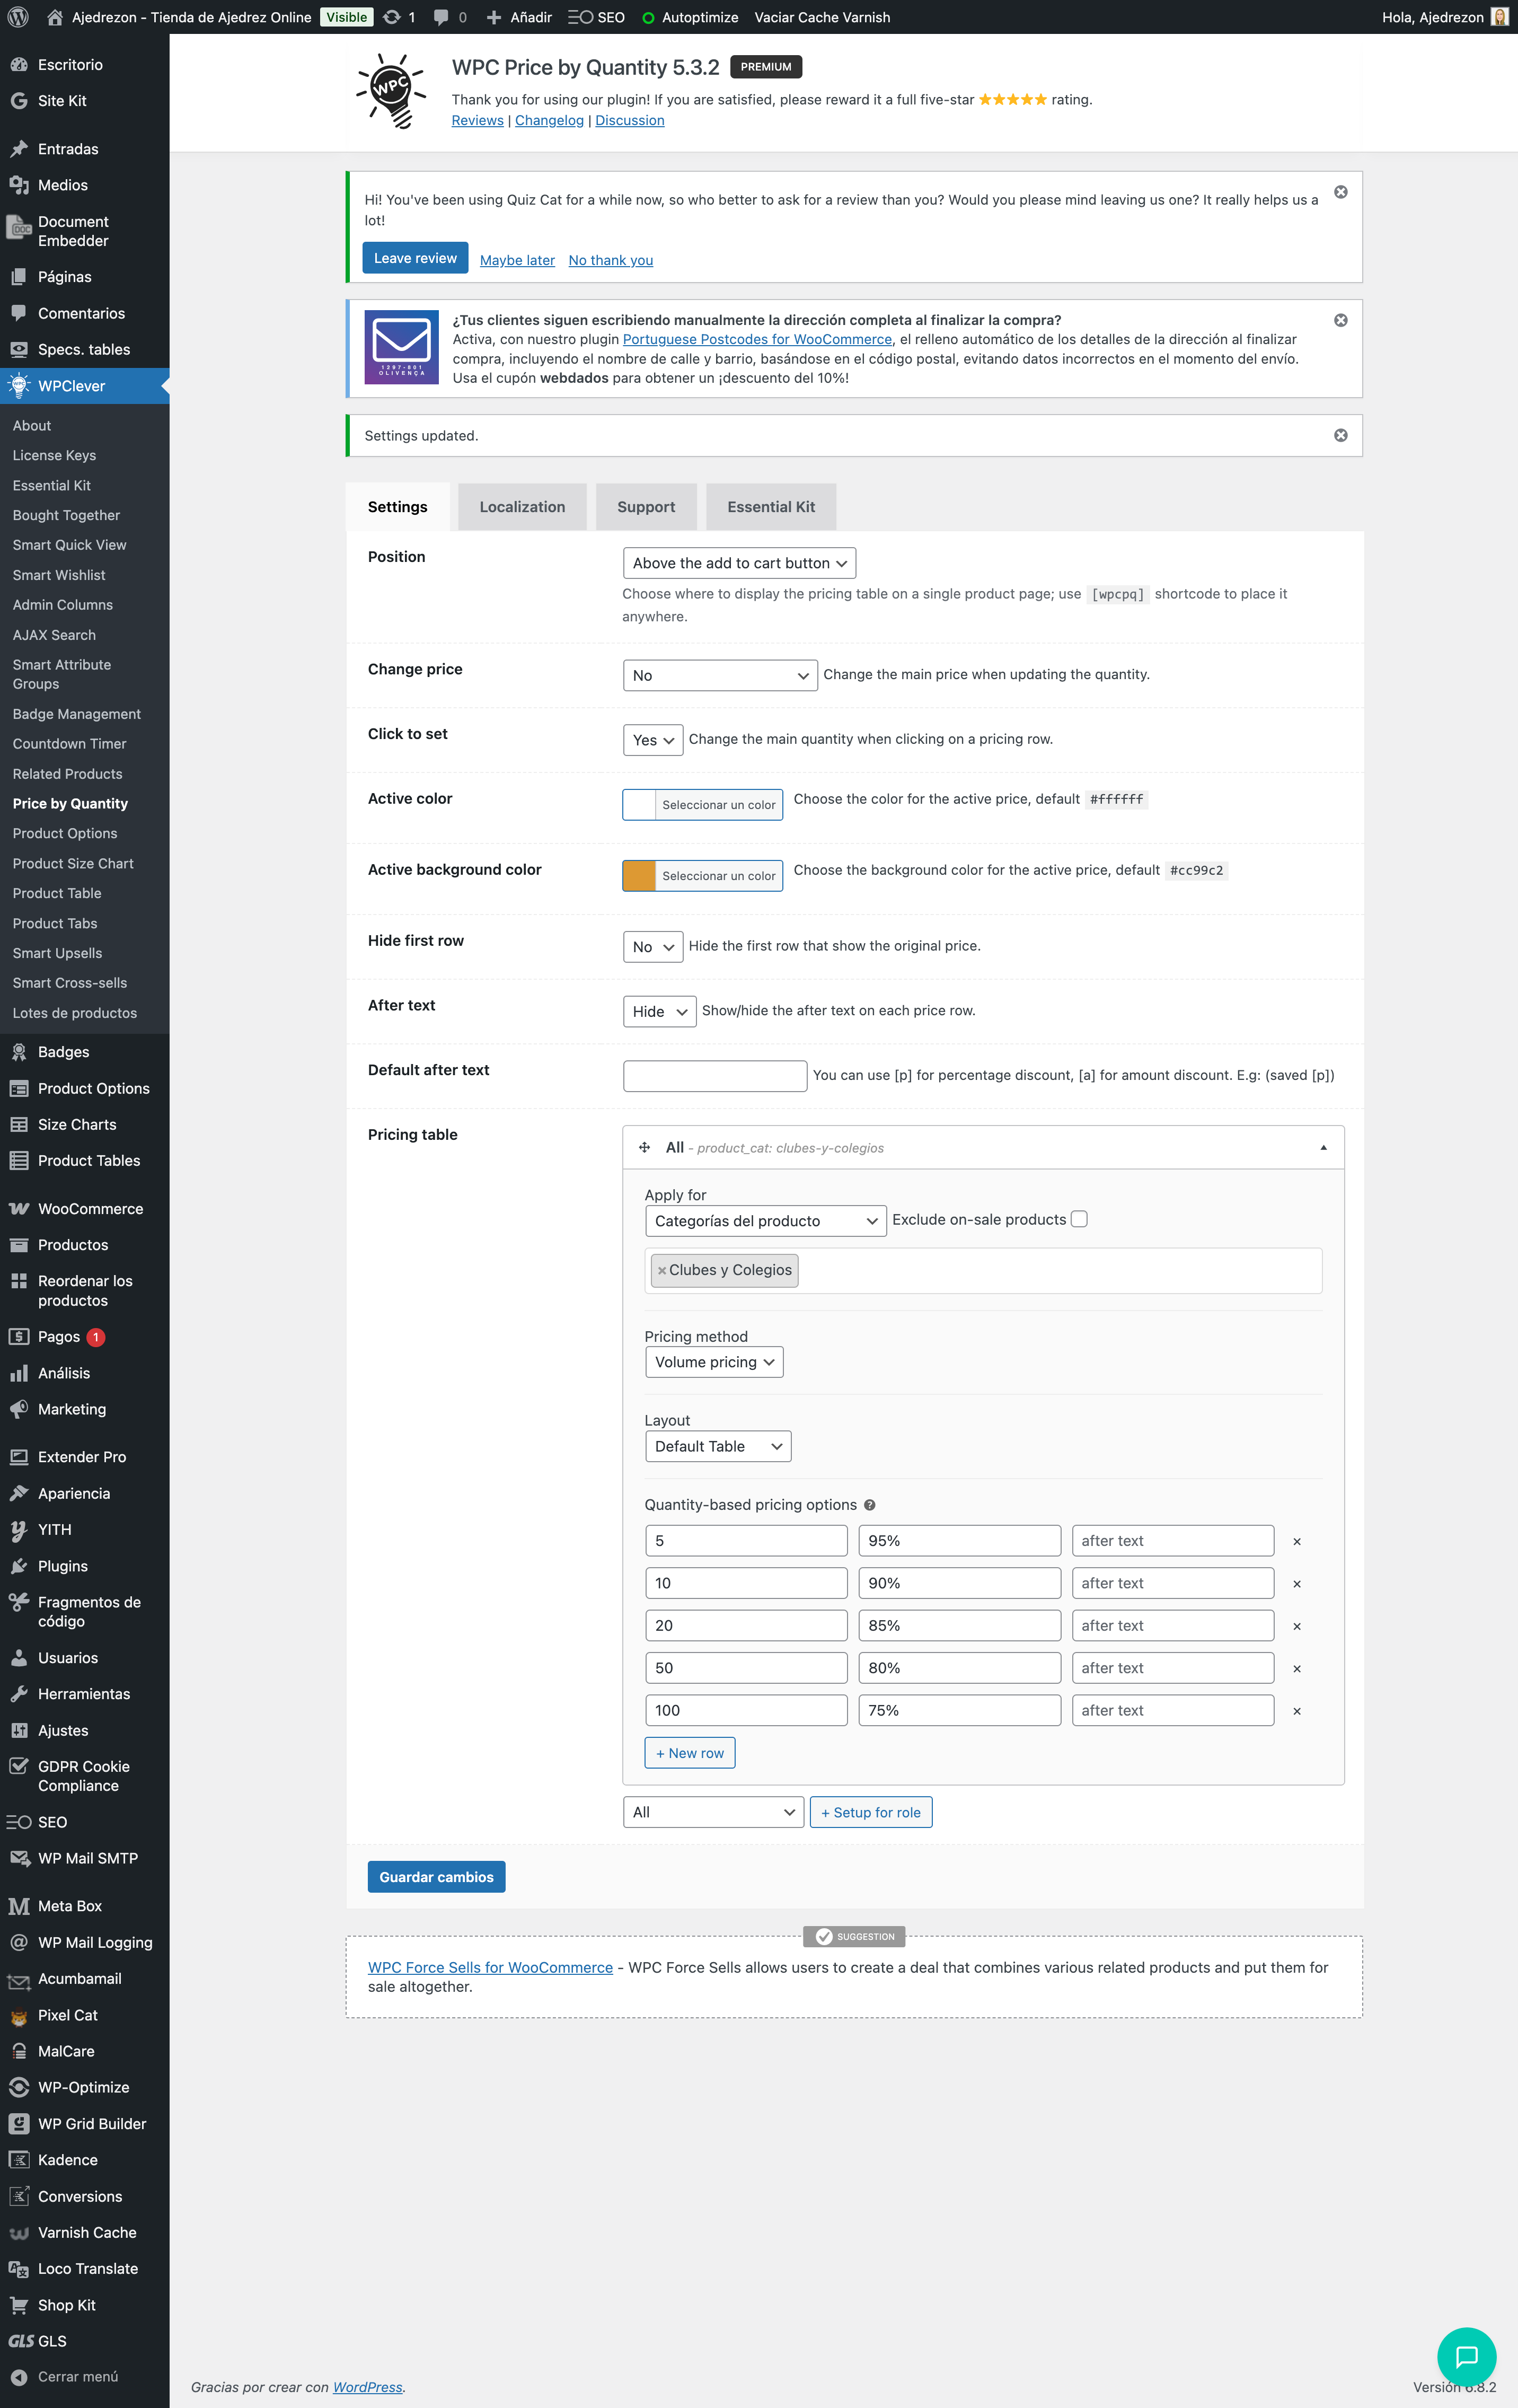Screen dimensions: 1518x2408
Task: Remove the quantity 5 pricing row
Action: [1297, 1541]
